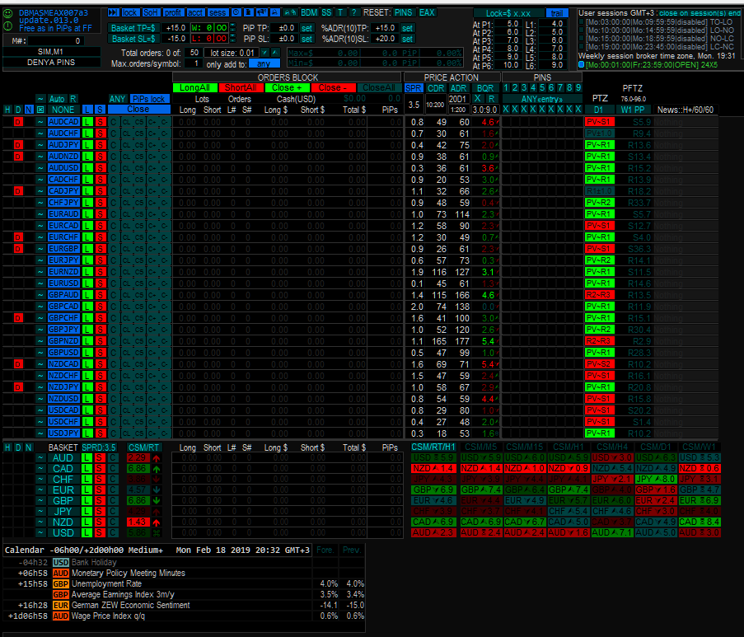Click the red PV~S1 cell for AUDCAD

[x=600, y=122]
